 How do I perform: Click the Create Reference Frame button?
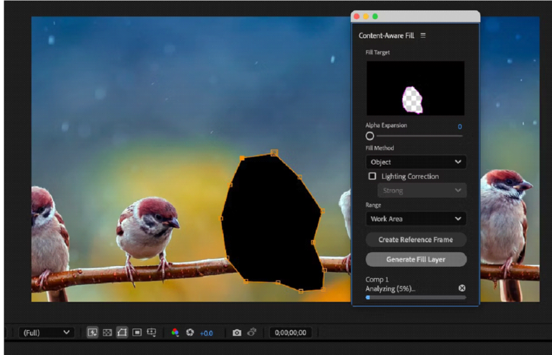pyautogui.click(x=416, y=240)
